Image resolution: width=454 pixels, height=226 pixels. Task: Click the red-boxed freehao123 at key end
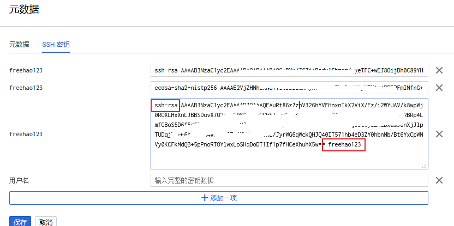(343, 145)
